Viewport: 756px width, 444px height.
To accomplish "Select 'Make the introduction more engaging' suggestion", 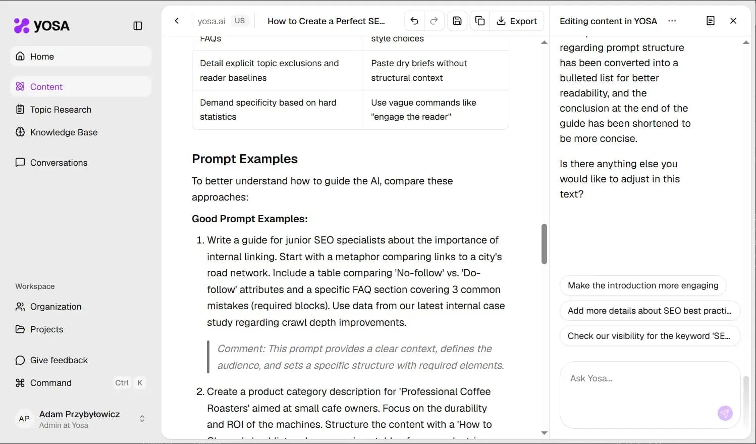I will pyautogui.click(x=643, y=285).
